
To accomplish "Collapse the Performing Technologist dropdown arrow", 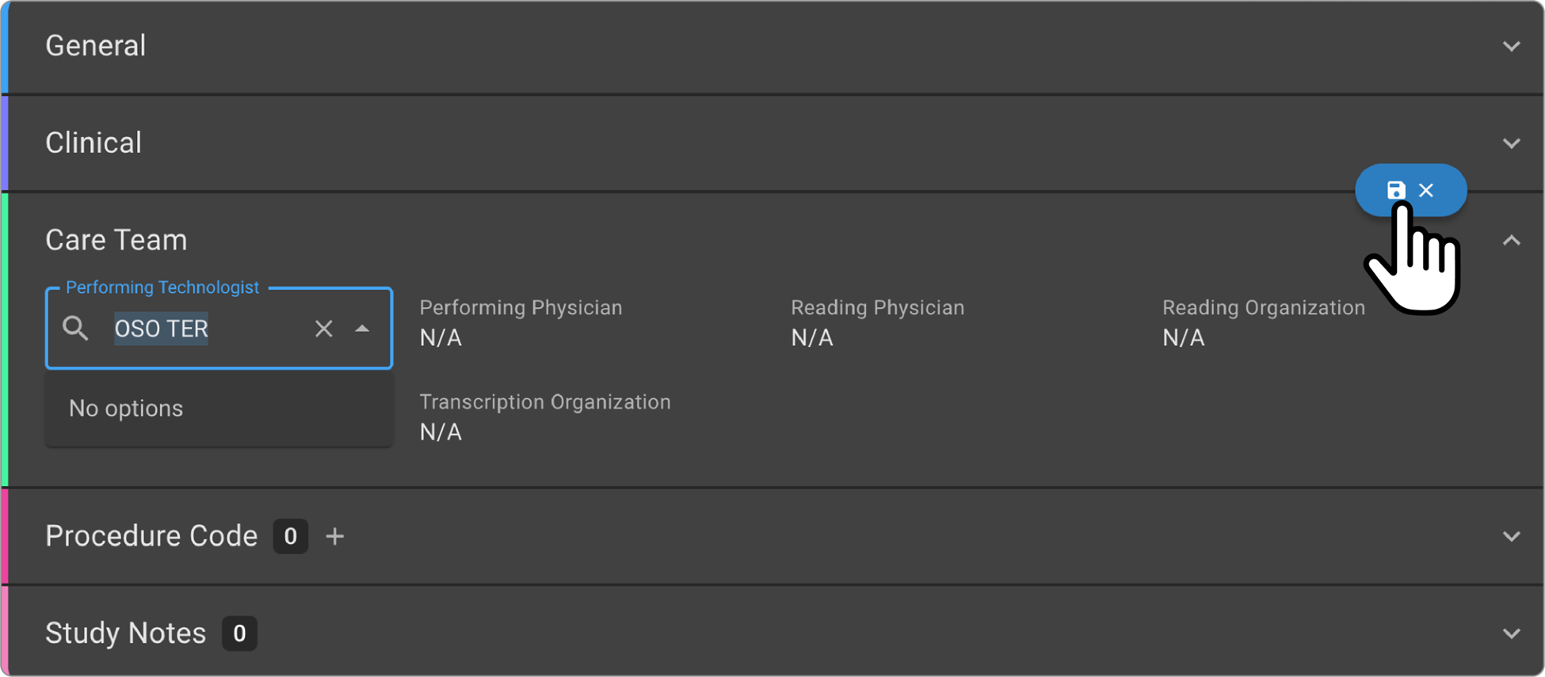I will (x=362, y=329).
